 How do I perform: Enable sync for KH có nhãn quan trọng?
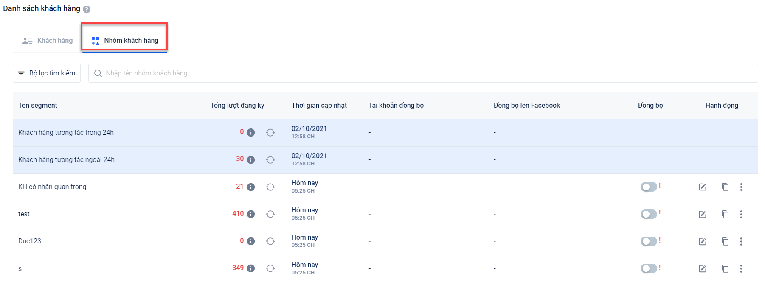(649, 187)
